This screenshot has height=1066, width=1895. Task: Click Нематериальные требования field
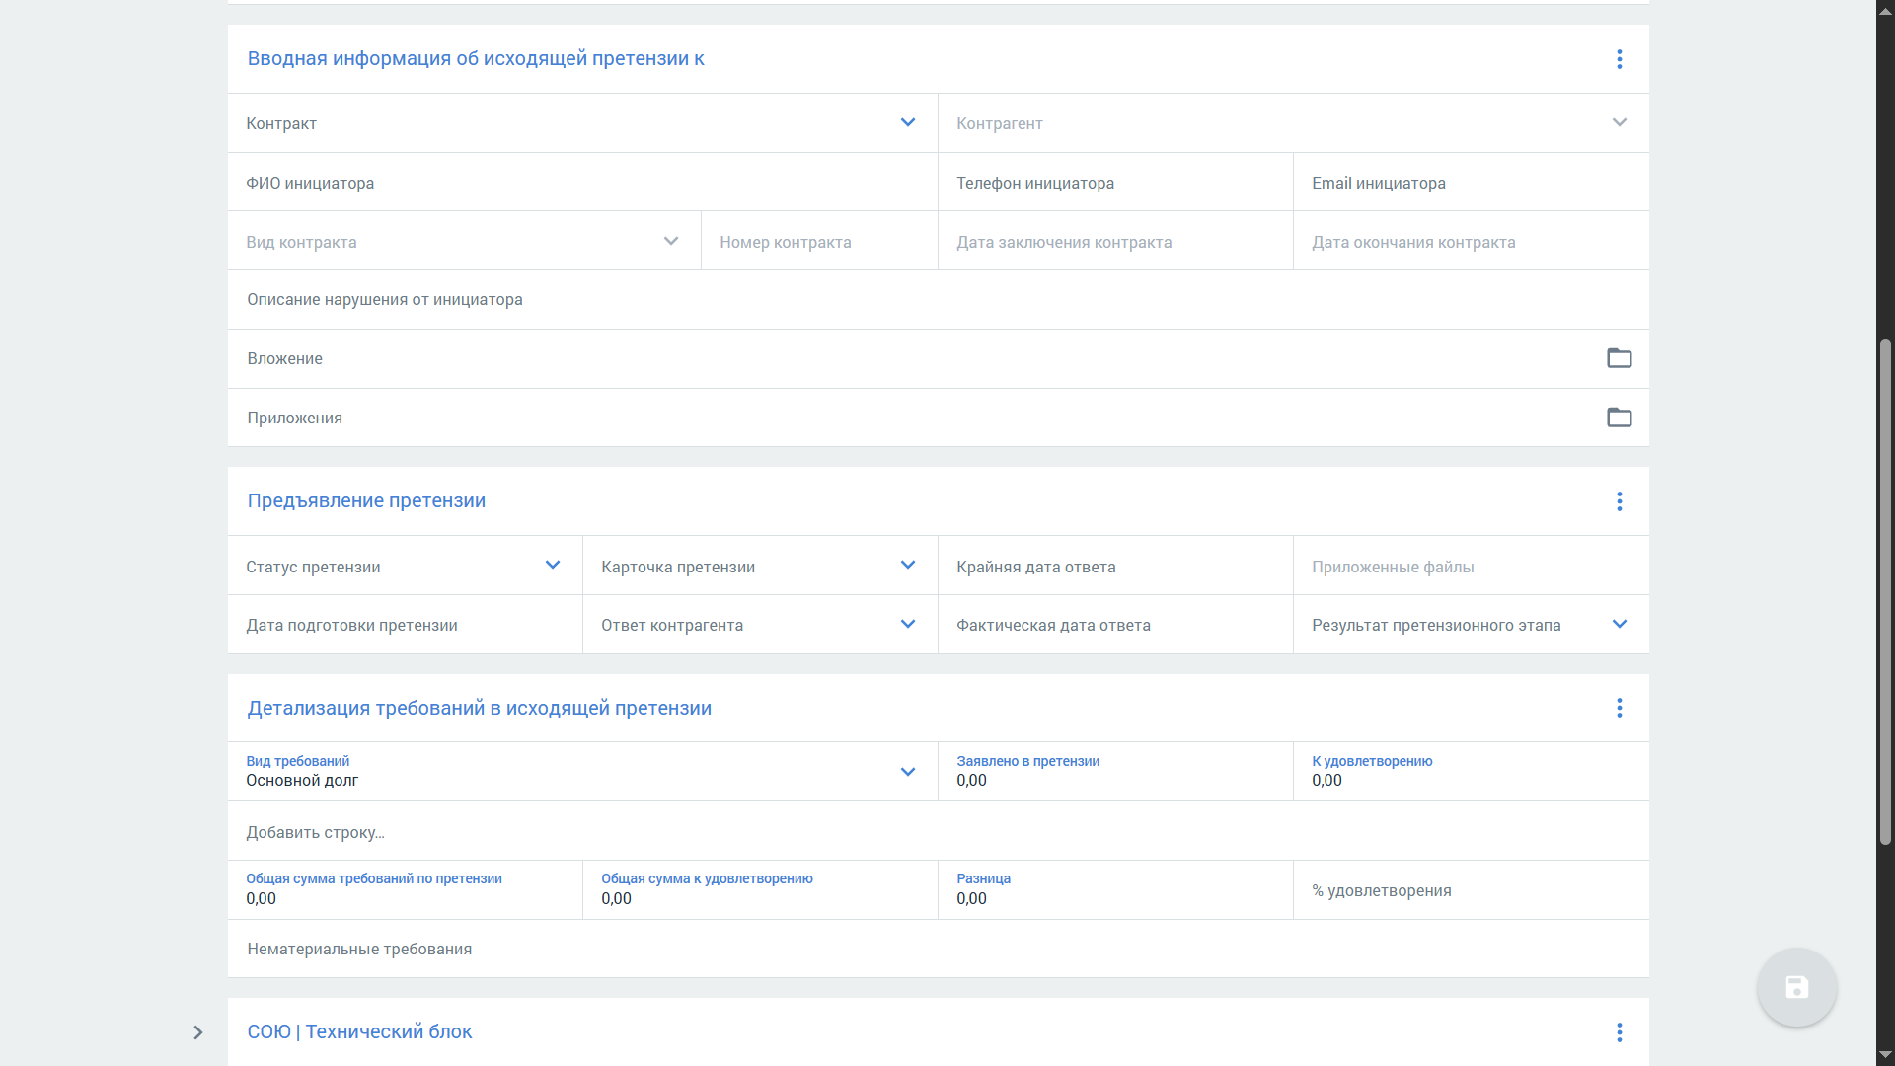[938, 949]
